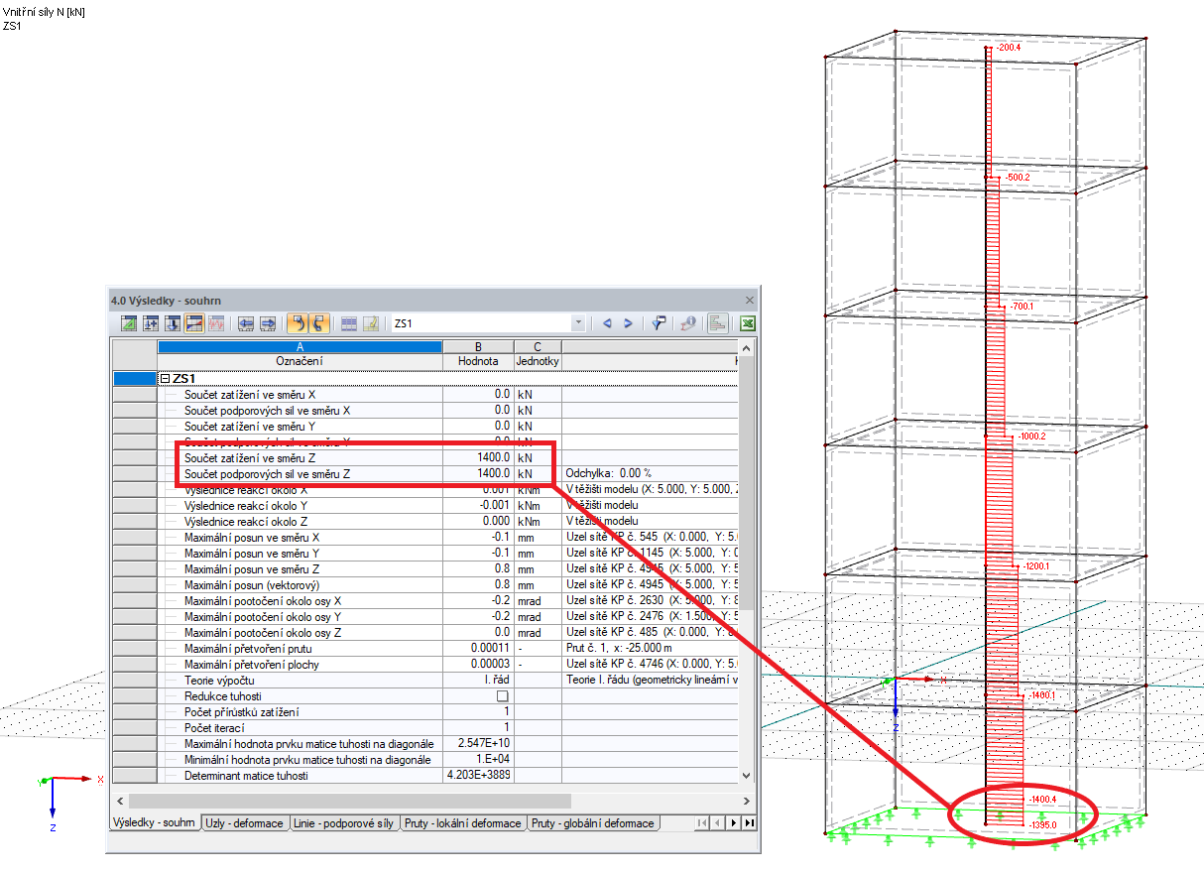The image size is (1204, 874).
Task: Go to previous table with left-arrow table icon
Action: tap(246, 323)
